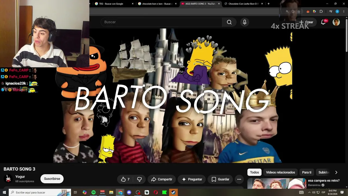Open the 'esa campera es retro?' thumbnail
The height and width of the screenshot is (196, 348).
(x=277, y=183)
